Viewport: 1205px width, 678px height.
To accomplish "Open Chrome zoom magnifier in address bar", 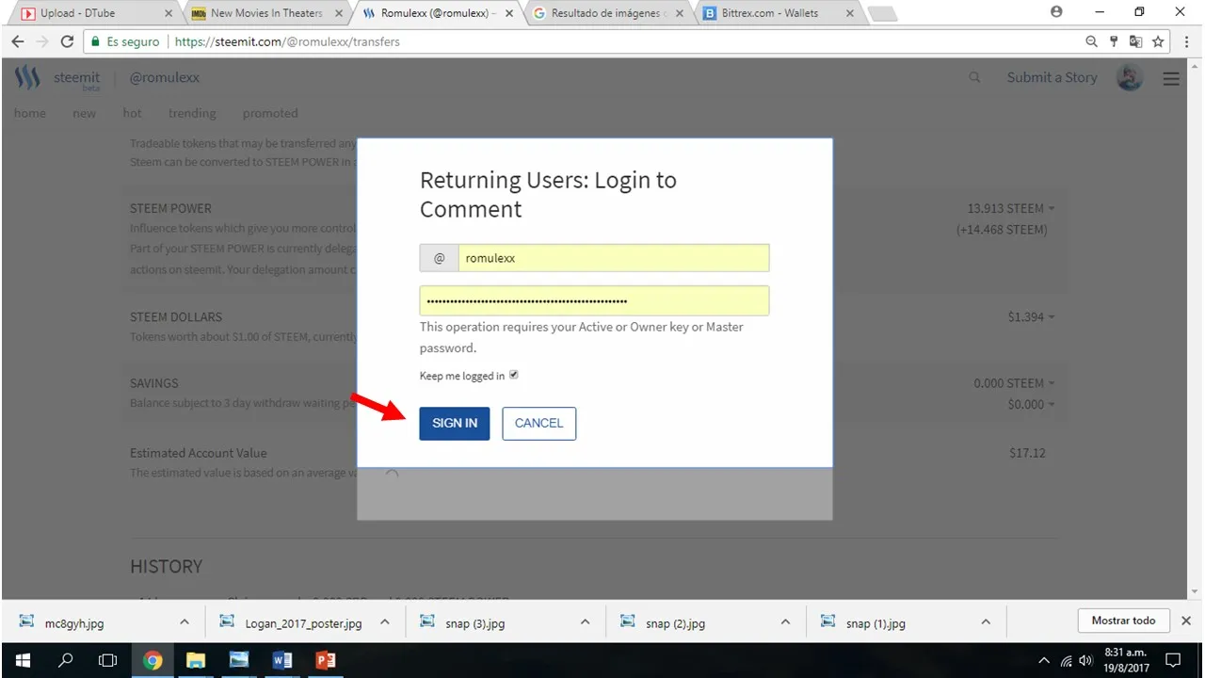I will [x=1092, y=41].
